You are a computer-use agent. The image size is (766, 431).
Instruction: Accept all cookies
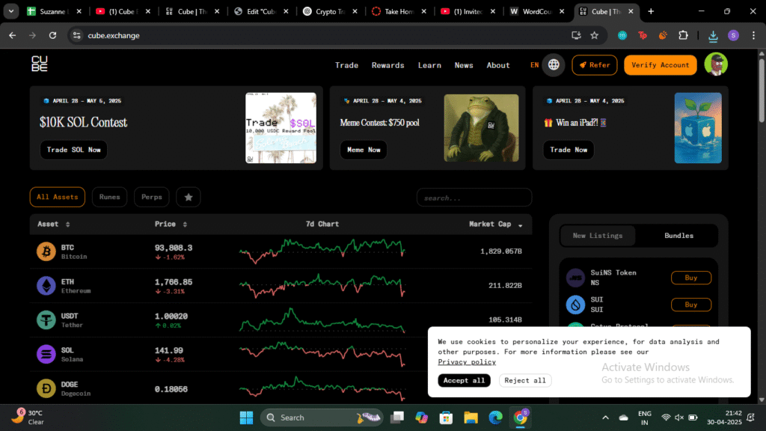pos(464,380)
